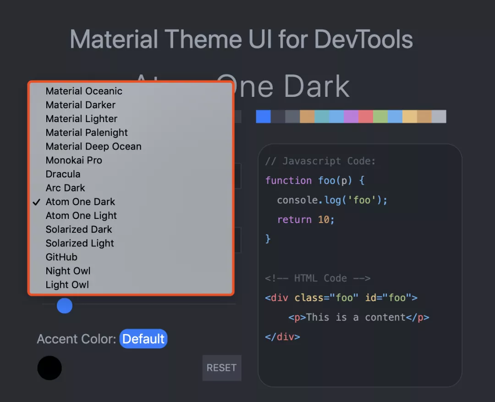Screen dimensions: 495x402
Task: Click the closing </div> tag line
Action: click(x=282, y=337)
